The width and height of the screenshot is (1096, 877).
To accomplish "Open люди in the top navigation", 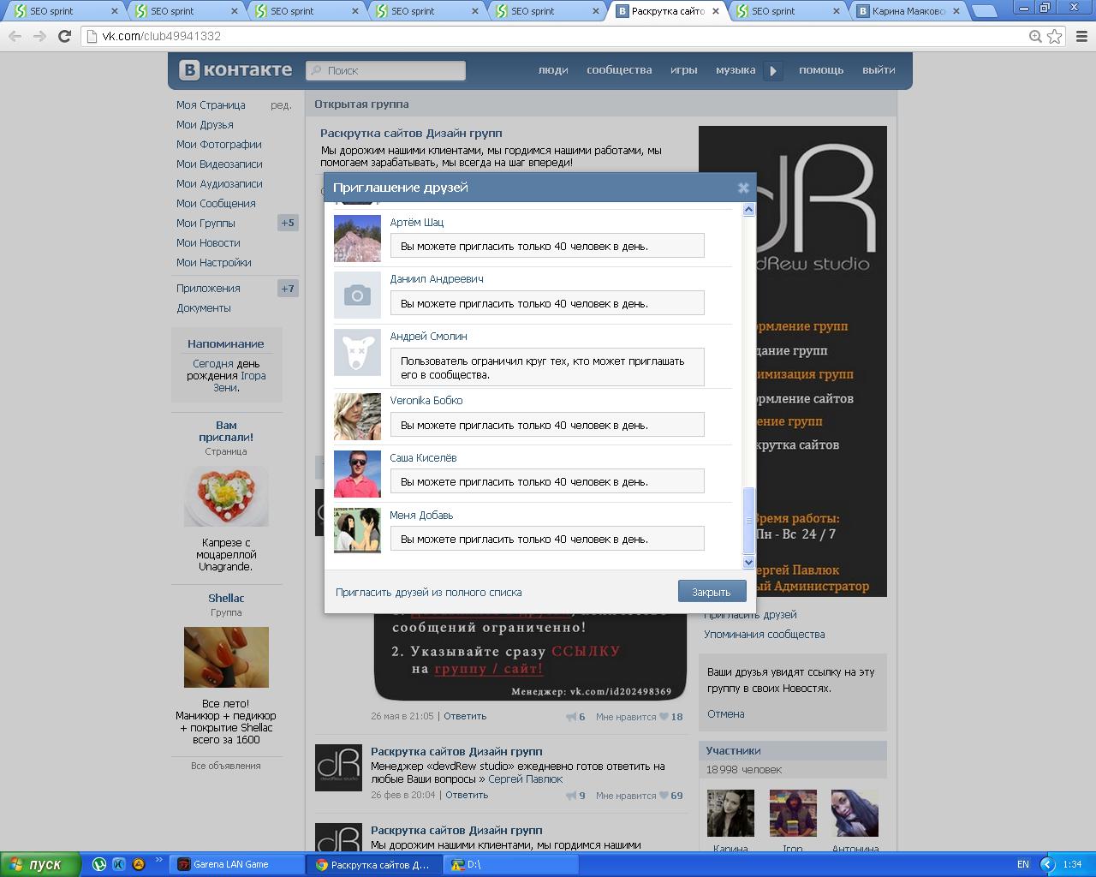I will [553, 70].
